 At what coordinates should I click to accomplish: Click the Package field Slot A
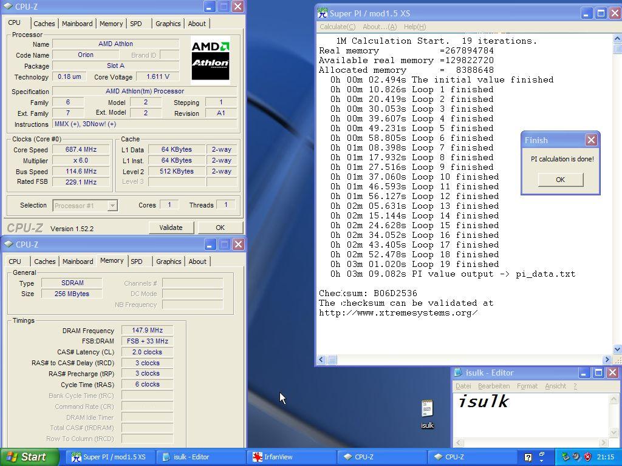115,66
